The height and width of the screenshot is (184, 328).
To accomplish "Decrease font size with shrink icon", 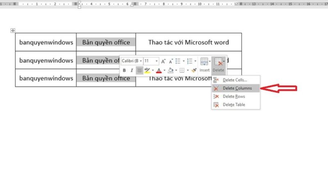I will click(171, 61).
